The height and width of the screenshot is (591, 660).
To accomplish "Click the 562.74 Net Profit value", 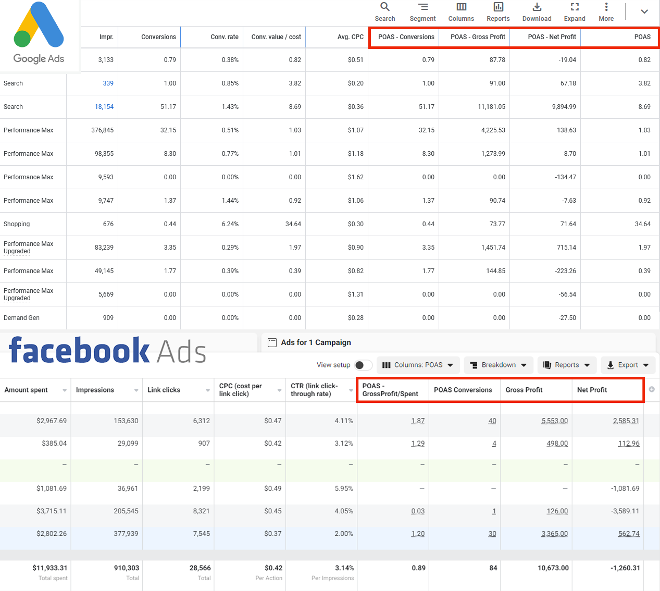I will pyautogui.click(x=629, y=534).
